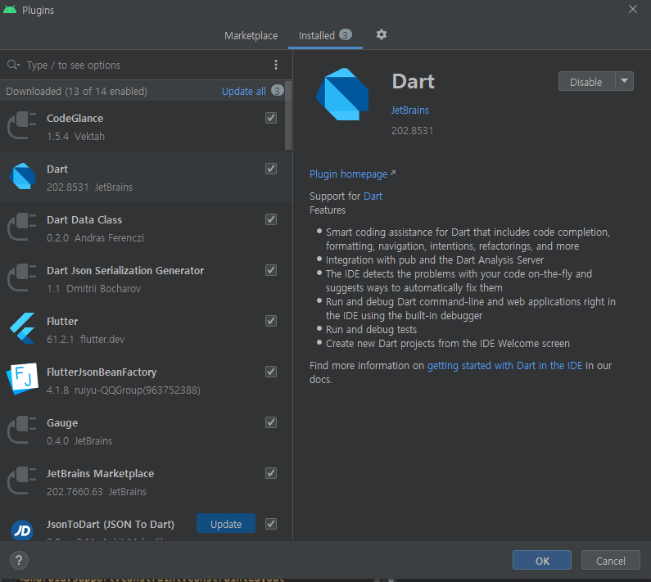Click the Flutter logo icon
Viewport: 651px width, 582px height.
22,328
